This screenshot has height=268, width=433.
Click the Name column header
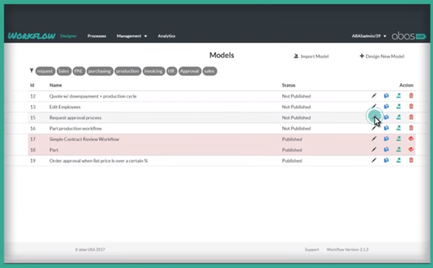pyautogui.click(x=55, y=85)
